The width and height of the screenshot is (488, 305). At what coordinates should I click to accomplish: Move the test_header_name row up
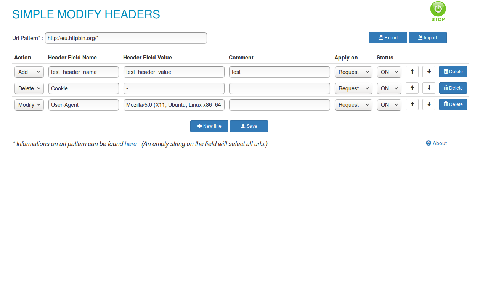[412, 72]
